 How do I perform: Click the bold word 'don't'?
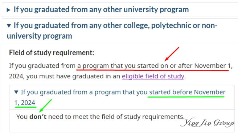38,117
